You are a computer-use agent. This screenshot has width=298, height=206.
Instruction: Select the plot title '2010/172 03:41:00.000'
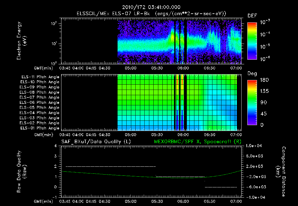151,7
